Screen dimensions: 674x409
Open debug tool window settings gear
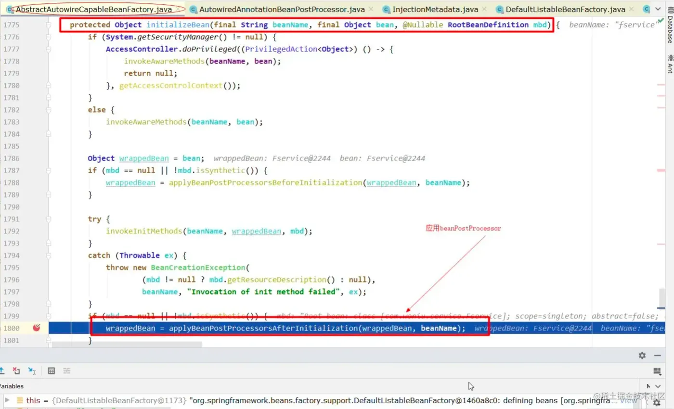pyautogui.click(x=642, y=355)
